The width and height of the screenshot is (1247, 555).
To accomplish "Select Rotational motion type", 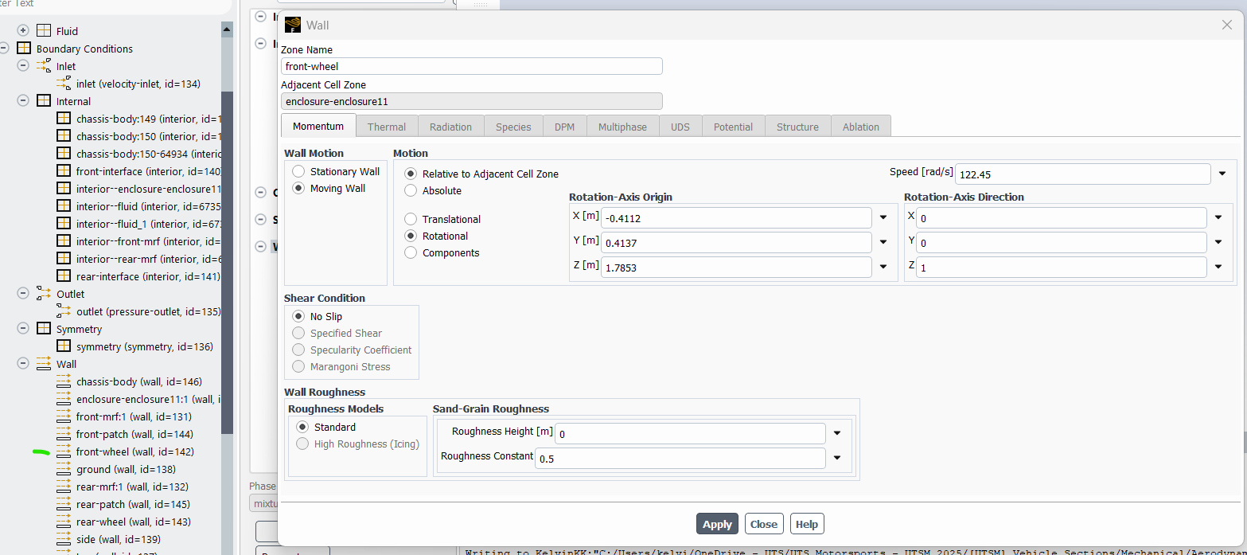I will [x=411, y=236].
